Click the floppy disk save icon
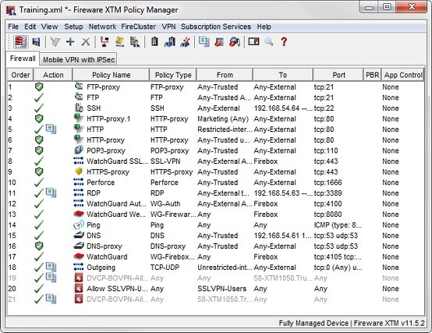Screen dimensions: 432x333 (36, 42)
